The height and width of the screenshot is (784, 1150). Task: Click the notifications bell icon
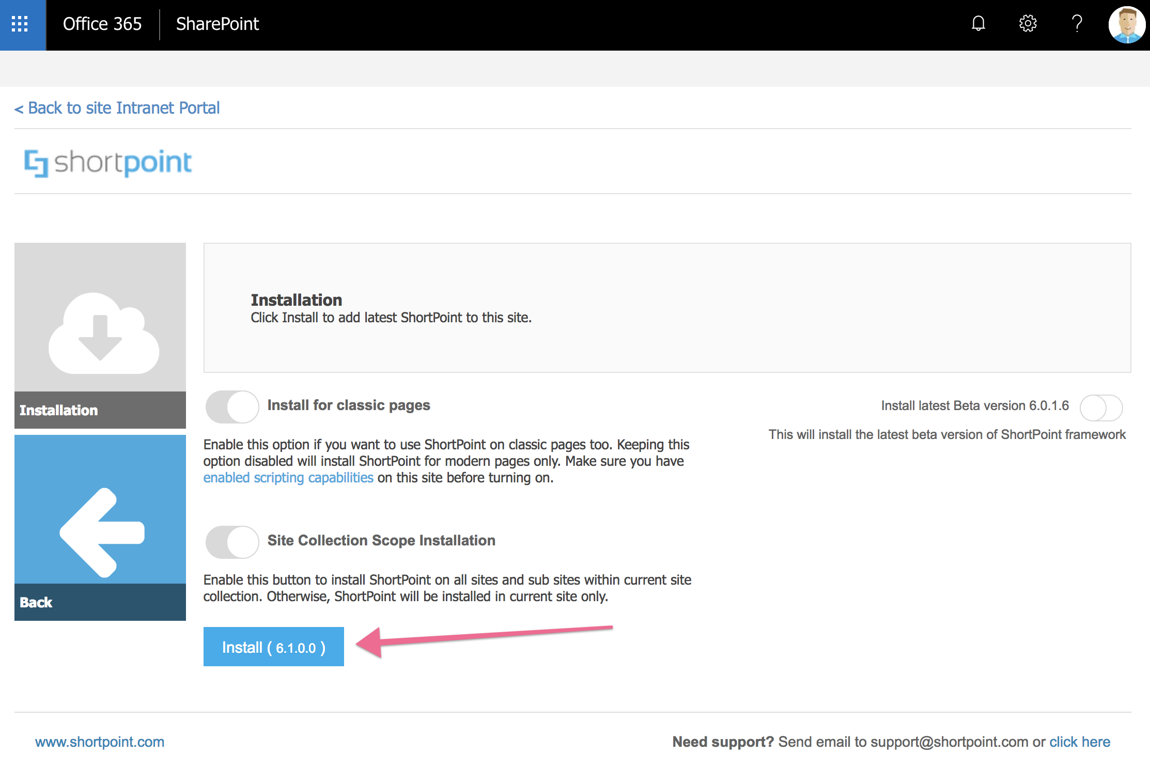click(978, 24)
